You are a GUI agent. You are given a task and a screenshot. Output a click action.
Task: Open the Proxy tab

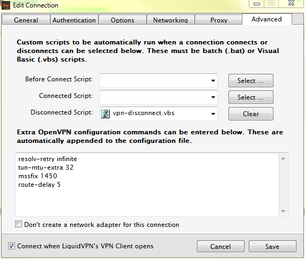coord(219,20)
